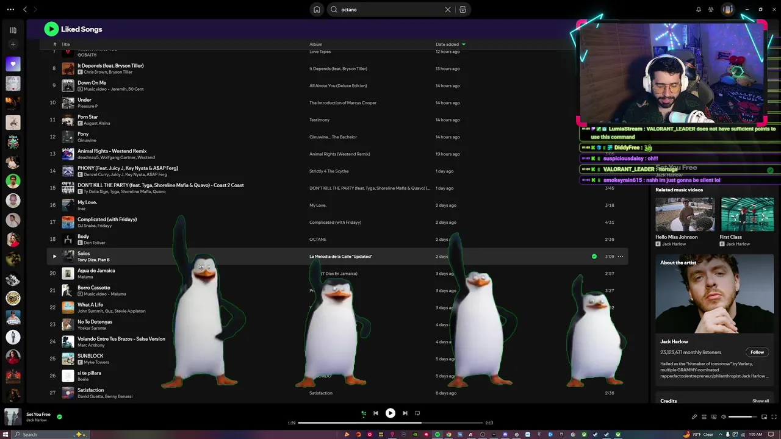This screenshot has height=439, width=781.
Task: Toggle shuffle in player bar
Action: (364, 413)
